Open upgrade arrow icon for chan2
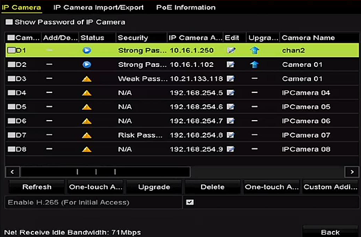The width and height of the screenshot is (361, 237). point(255,50)
